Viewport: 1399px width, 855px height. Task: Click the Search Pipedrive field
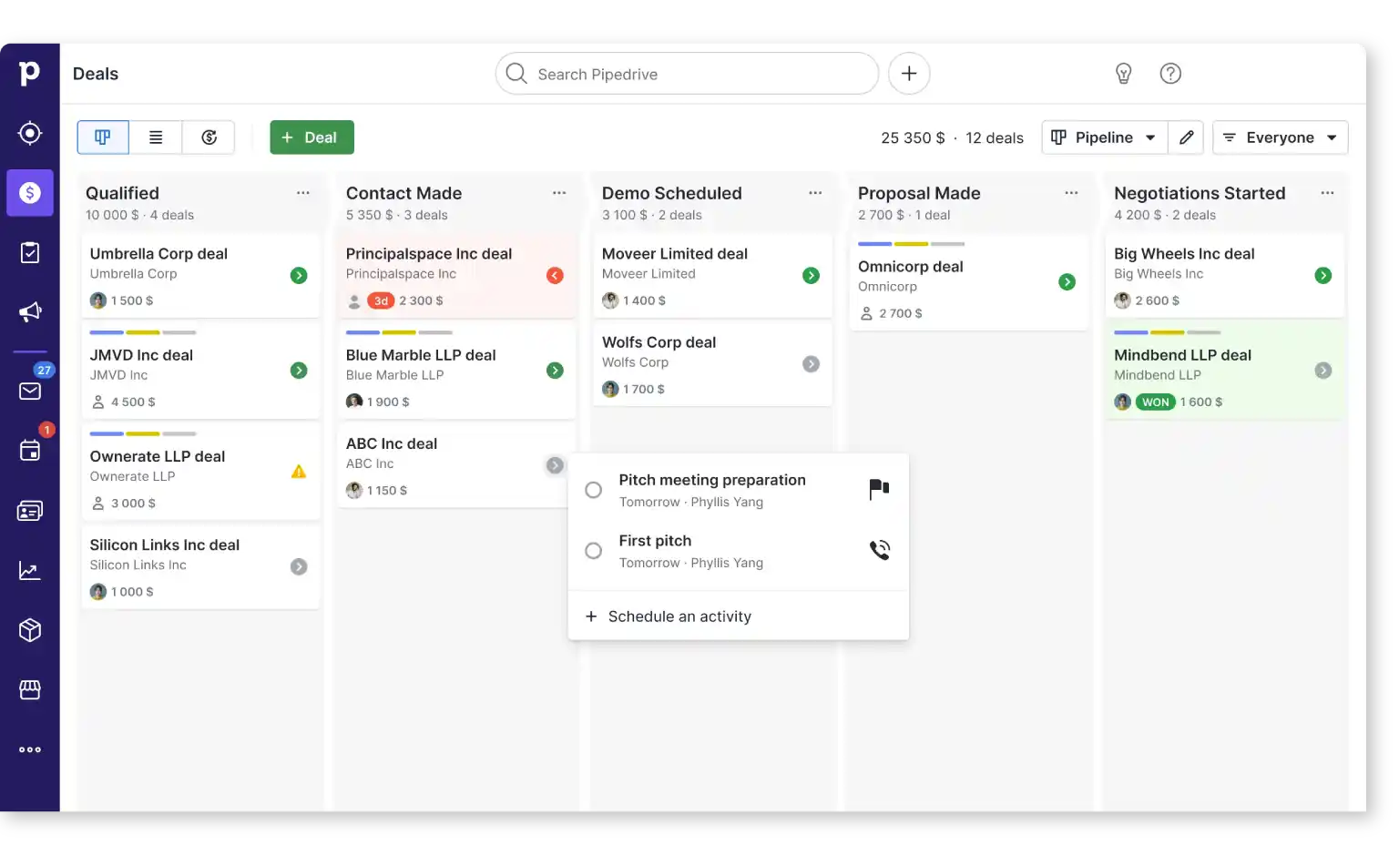686,74
